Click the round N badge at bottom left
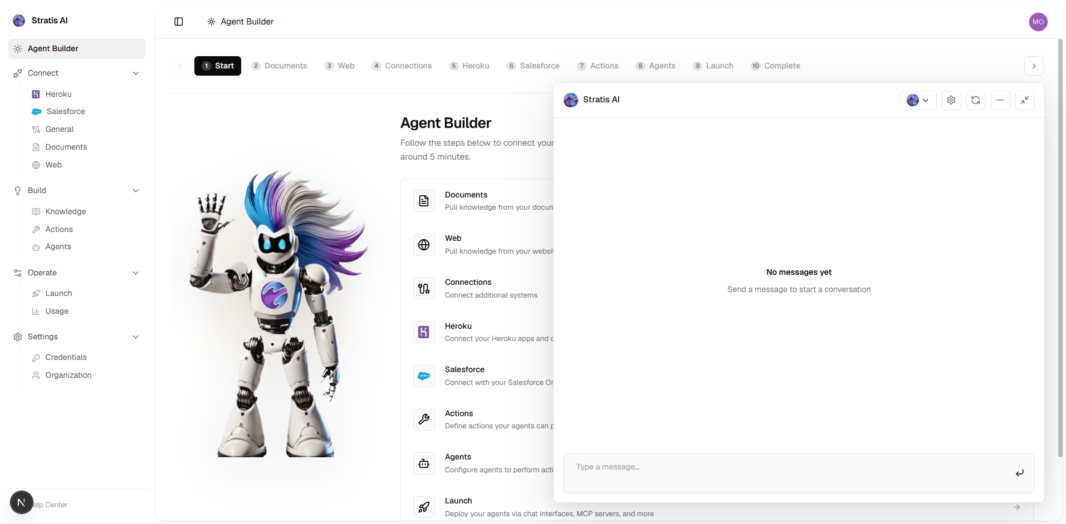 [x=21, y=502]
